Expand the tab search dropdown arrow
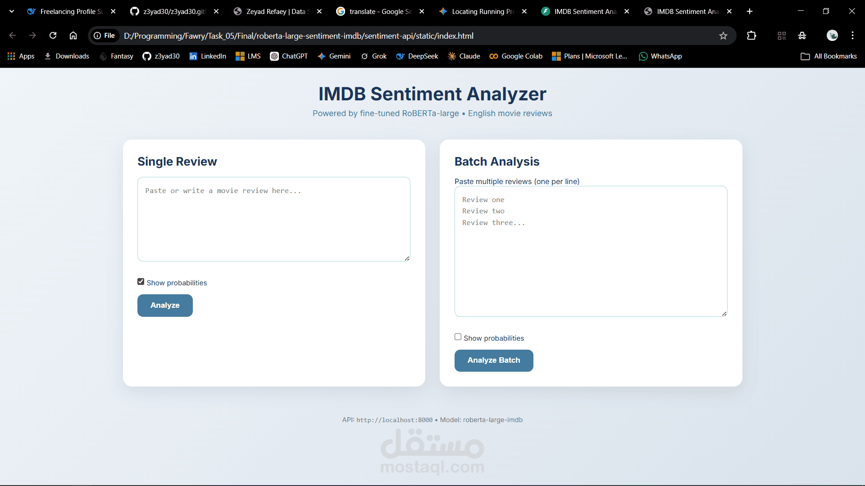Viewport: 865px width, 486px height. coord(12,11)
